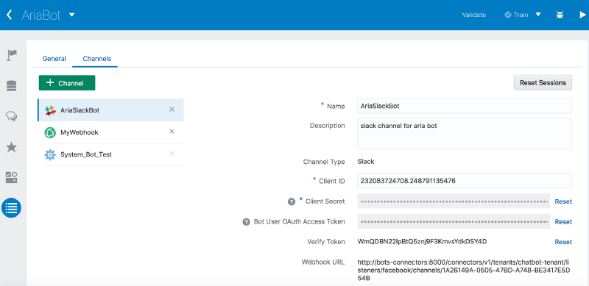This screenshot has width=589, height=286.
Task: Go back using the left chevron arrow
Action: point(10,15)
